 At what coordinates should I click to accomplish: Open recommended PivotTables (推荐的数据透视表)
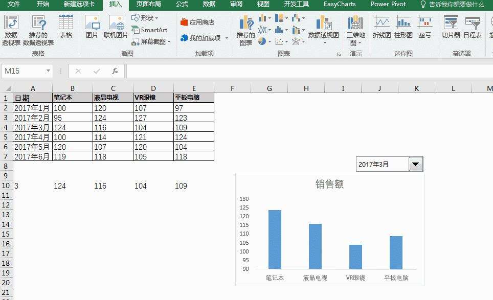38,31
